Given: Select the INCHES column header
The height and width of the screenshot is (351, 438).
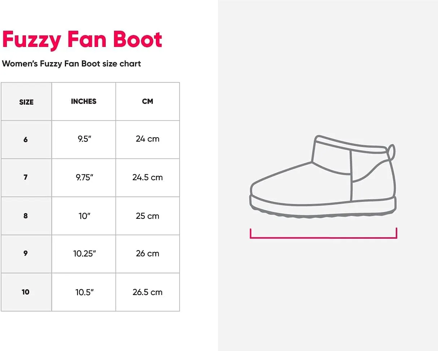Looking at the screenshot, I should click(84, 101).
